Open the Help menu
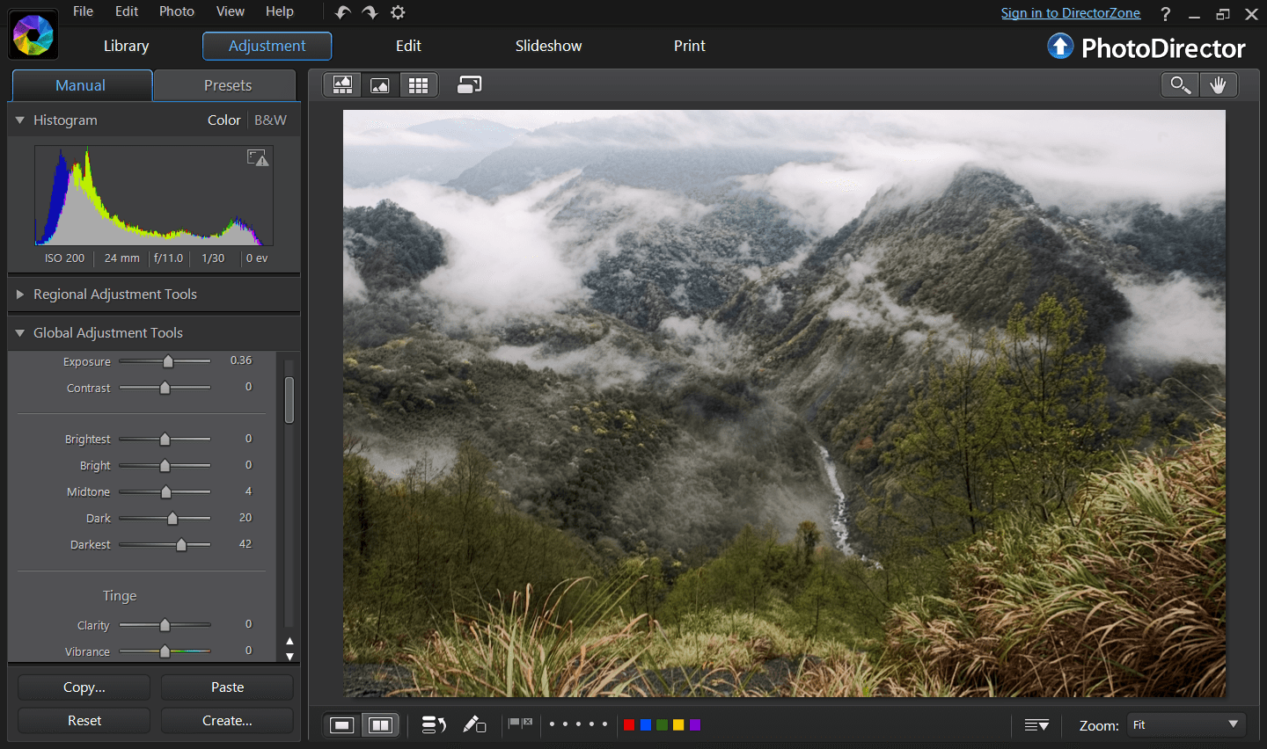This screenshot has height=749, width=1267. coord(280,11)
